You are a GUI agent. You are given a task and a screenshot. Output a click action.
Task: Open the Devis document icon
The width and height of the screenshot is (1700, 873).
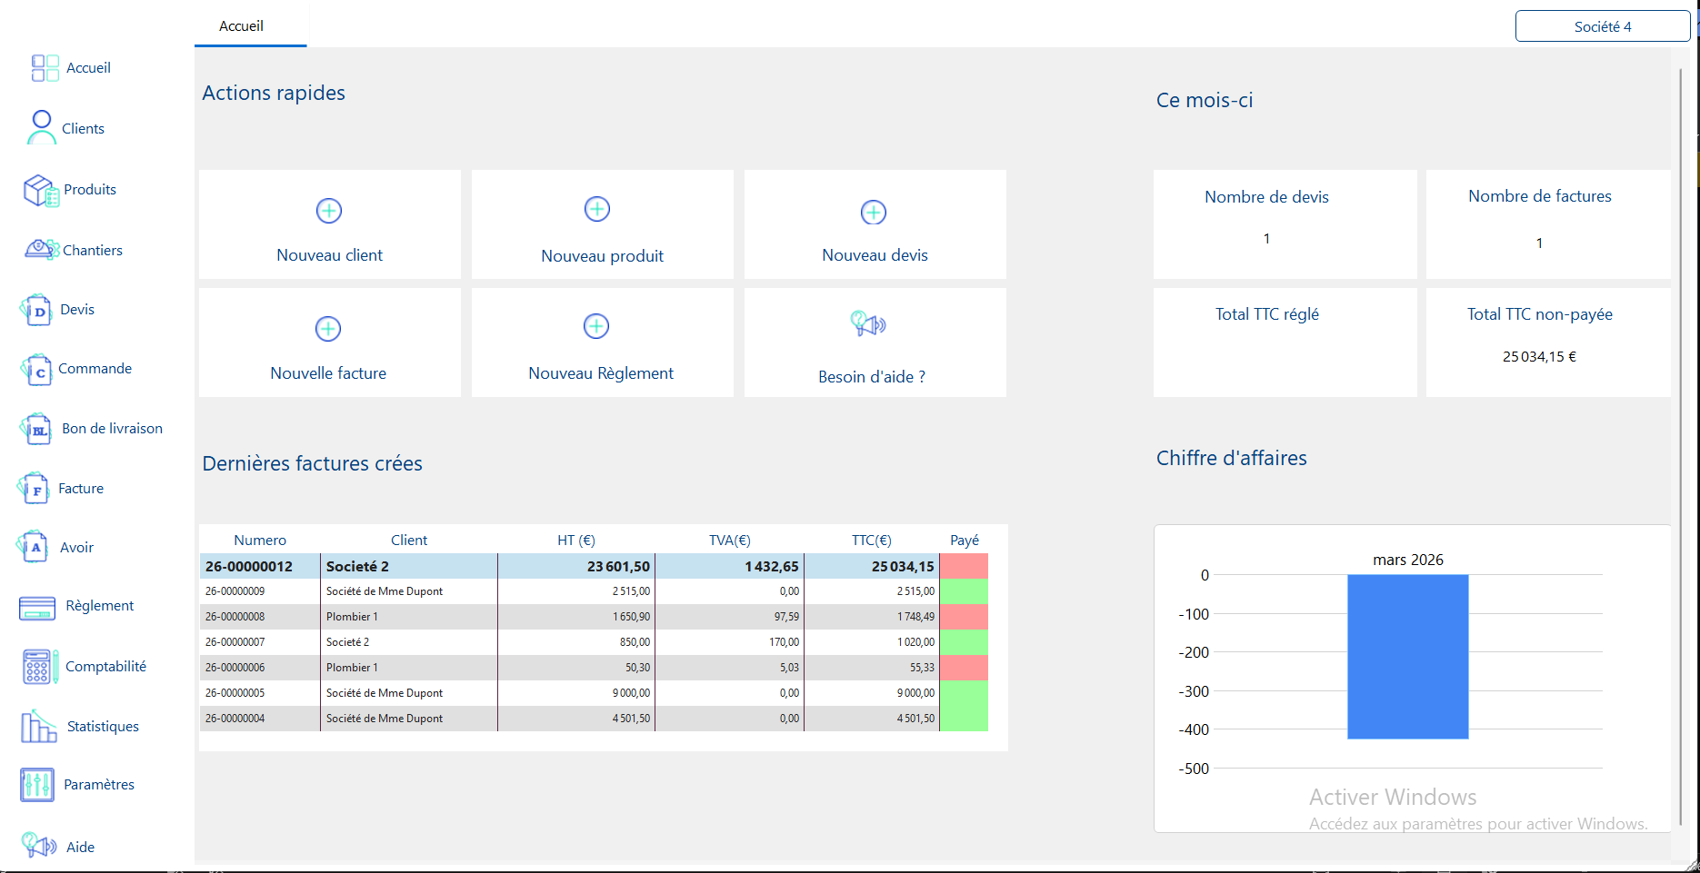click(x=36, y=310)
